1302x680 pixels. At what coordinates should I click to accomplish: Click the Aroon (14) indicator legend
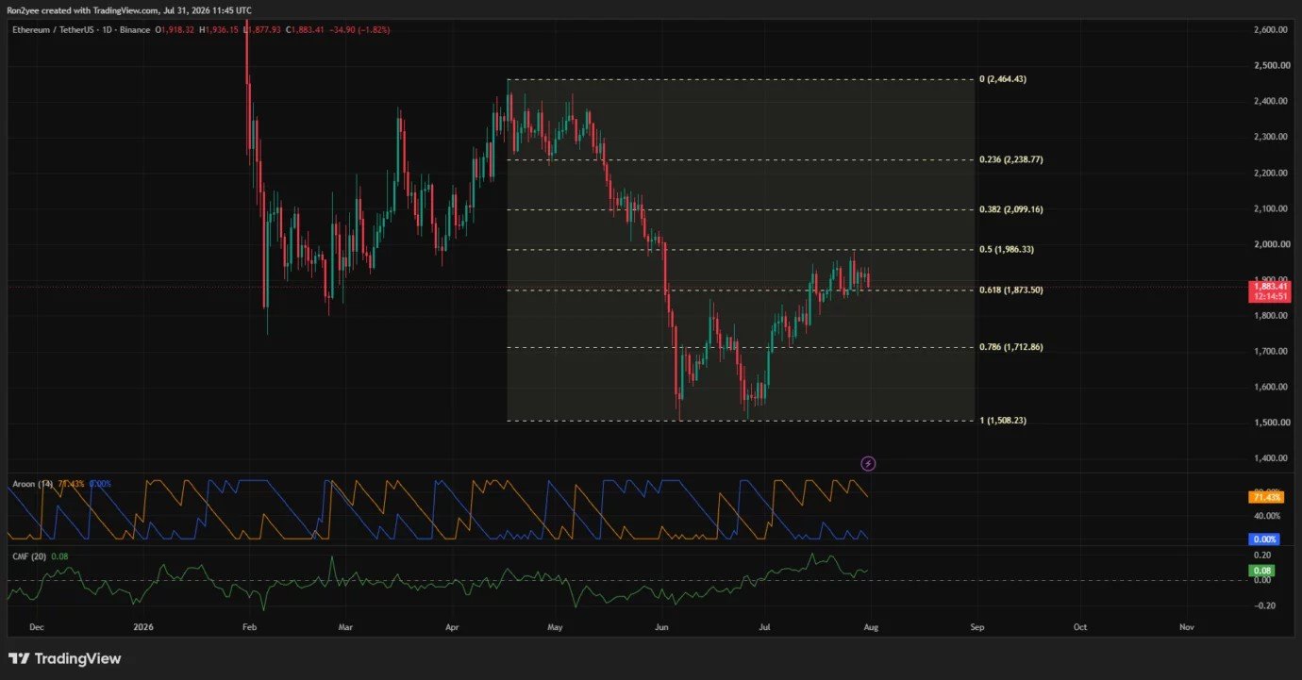click(31, 484)
